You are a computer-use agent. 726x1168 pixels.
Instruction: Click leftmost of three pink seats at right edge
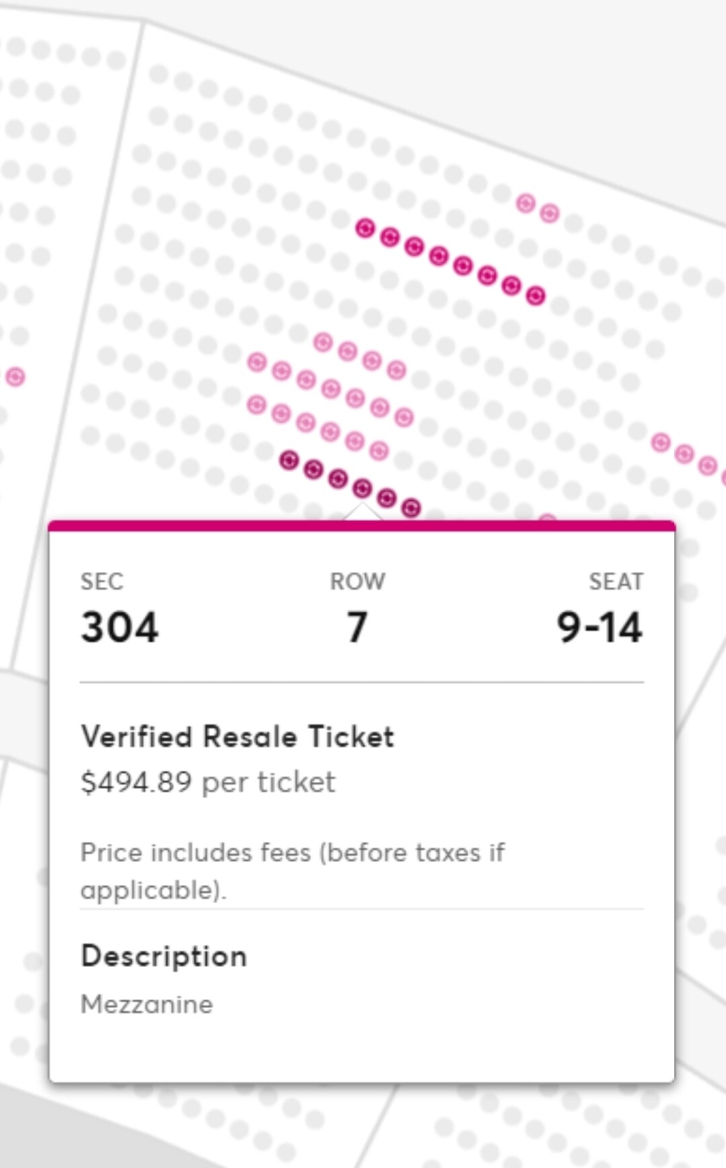point(661,442)
